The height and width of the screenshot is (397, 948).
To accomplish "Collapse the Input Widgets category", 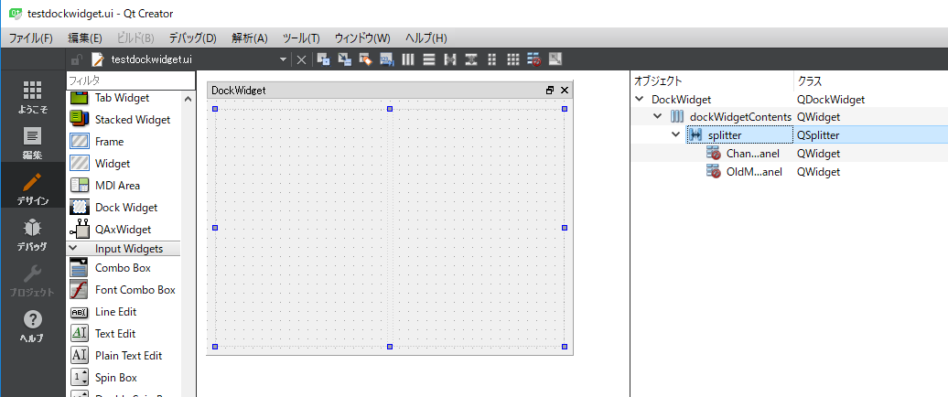I will click(75, 249).
